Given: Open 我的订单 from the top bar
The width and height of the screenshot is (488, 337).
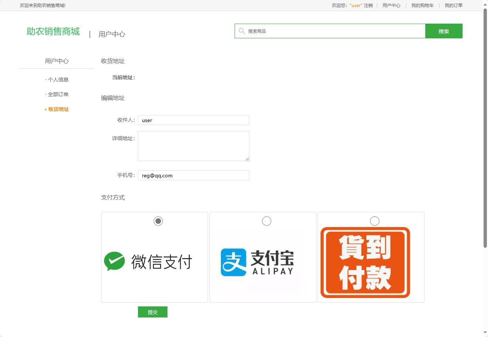Looking at the screenshot, I should click(x=453, y=5).
